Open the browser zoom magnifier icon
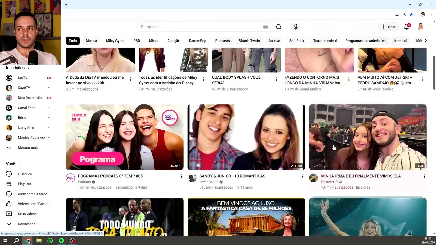Viewport: 436px width, 245px height. [x=404, y=14]
